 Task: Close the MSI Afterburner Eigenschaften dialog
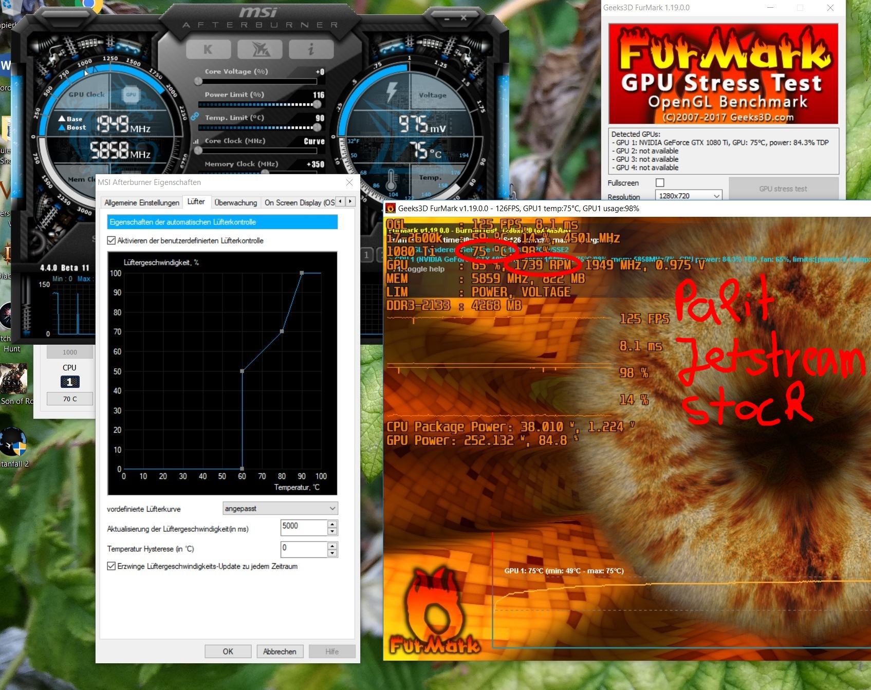(349, 182)
